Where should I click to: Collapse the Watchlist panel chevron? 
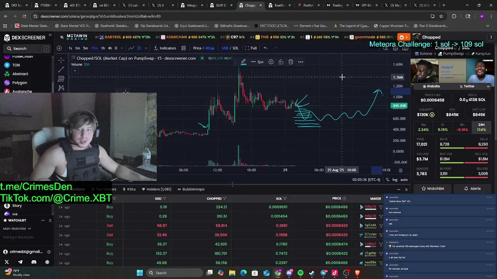[x=50, y=220]
